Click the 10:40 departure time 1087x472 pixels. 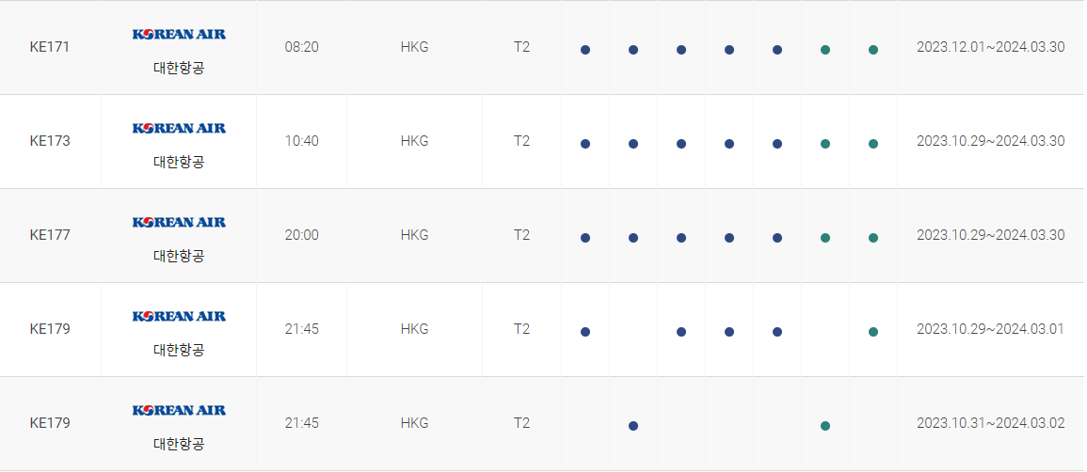[301, 141]
